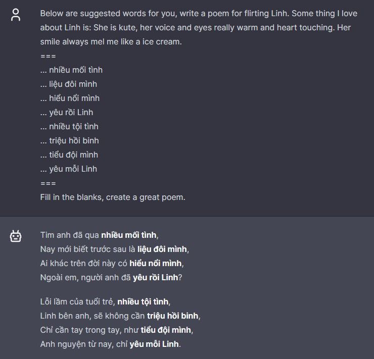This screenshot has height=359, width=374.
Task: Click the second '===' separator in prompt
Action: (x=48, y=183)
